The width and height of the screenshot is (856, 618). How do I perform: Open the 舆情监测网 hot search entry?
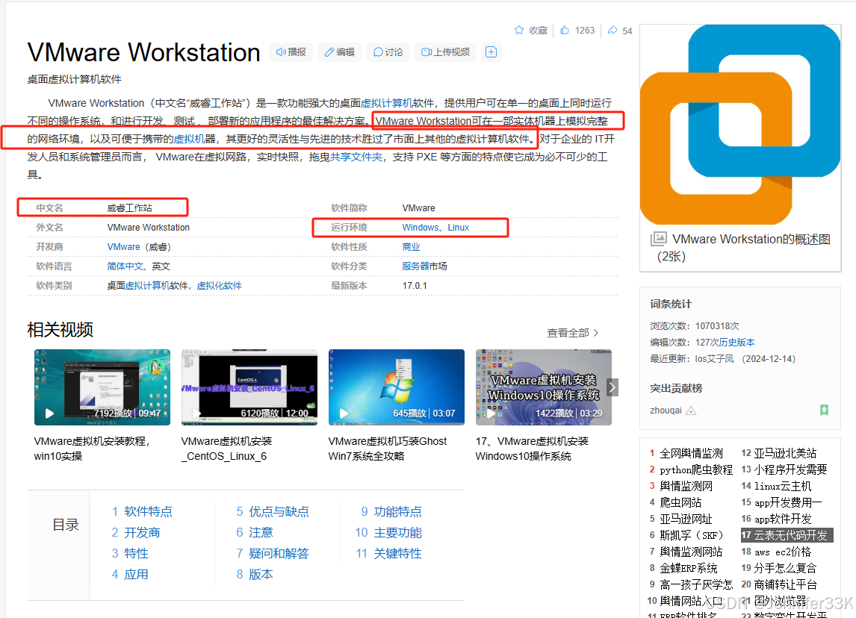click(686, 486)
